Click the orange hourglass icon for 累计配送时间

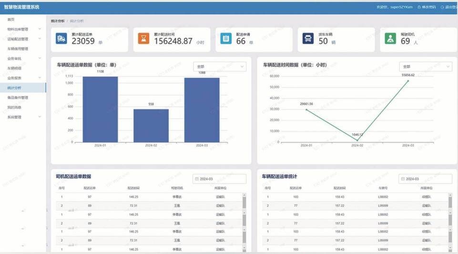143,39
